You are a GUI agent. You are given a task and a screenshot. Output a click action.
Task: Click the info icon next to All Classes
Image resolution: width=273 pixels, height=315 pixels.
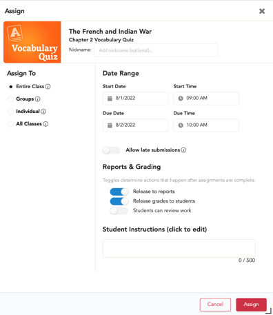coord(45,124)
